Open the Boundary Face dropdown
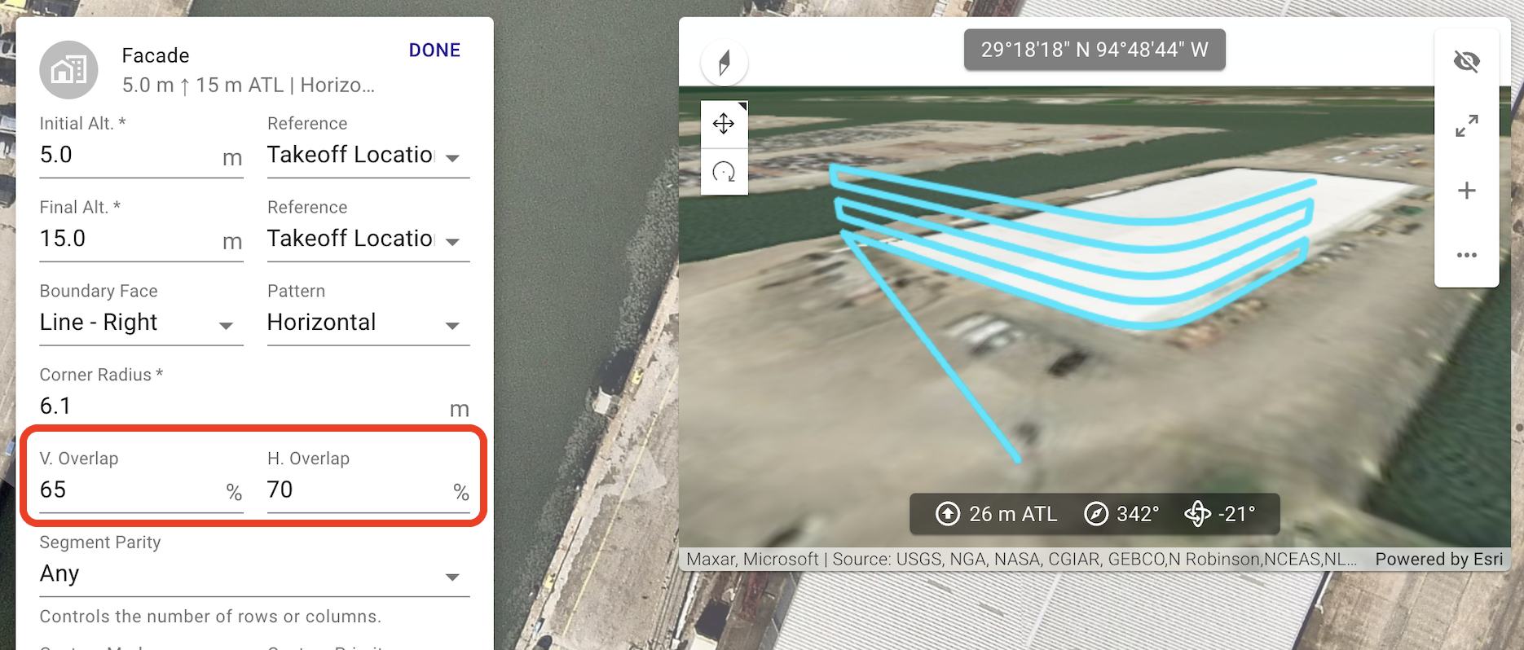 (141, 323)
